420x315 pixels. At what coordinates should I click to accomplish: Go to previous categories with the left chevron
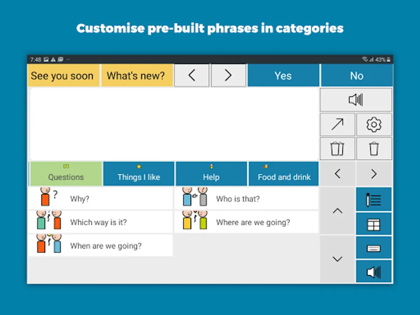click(337, 174)
